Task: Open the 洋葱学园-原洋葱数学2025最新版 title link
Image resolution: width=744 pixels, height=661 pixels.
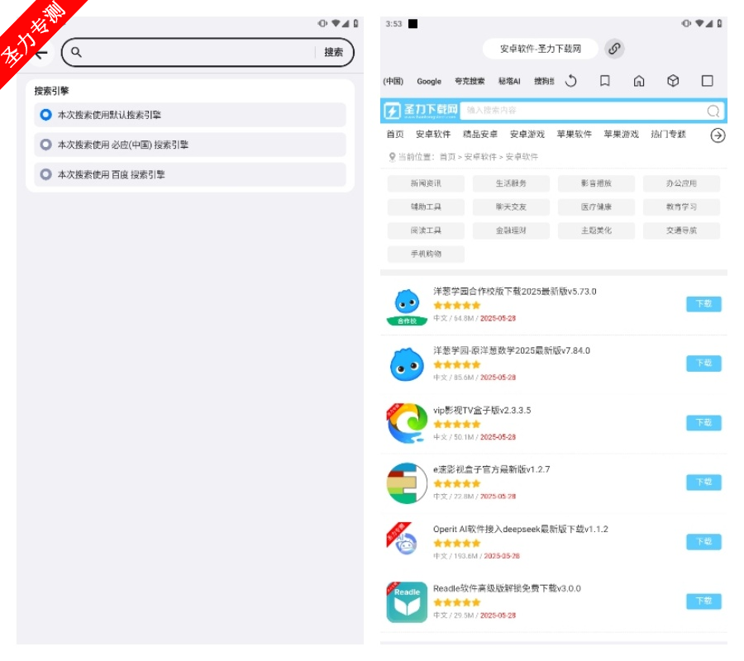Action: [x=512, y=351]
